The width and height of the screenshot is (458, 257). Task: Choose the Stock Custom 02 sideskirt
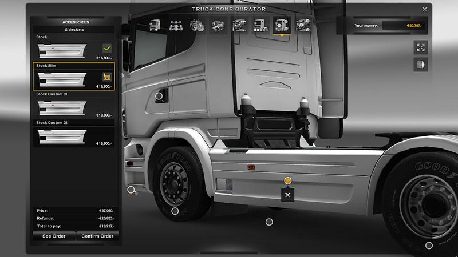coord(73,135)
